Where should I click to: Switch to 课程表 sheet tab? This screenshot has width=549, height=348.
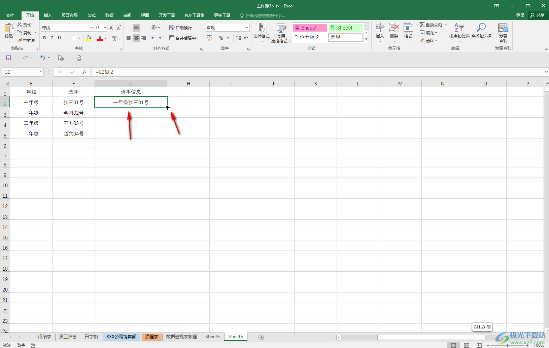click(x=152, y=337)
